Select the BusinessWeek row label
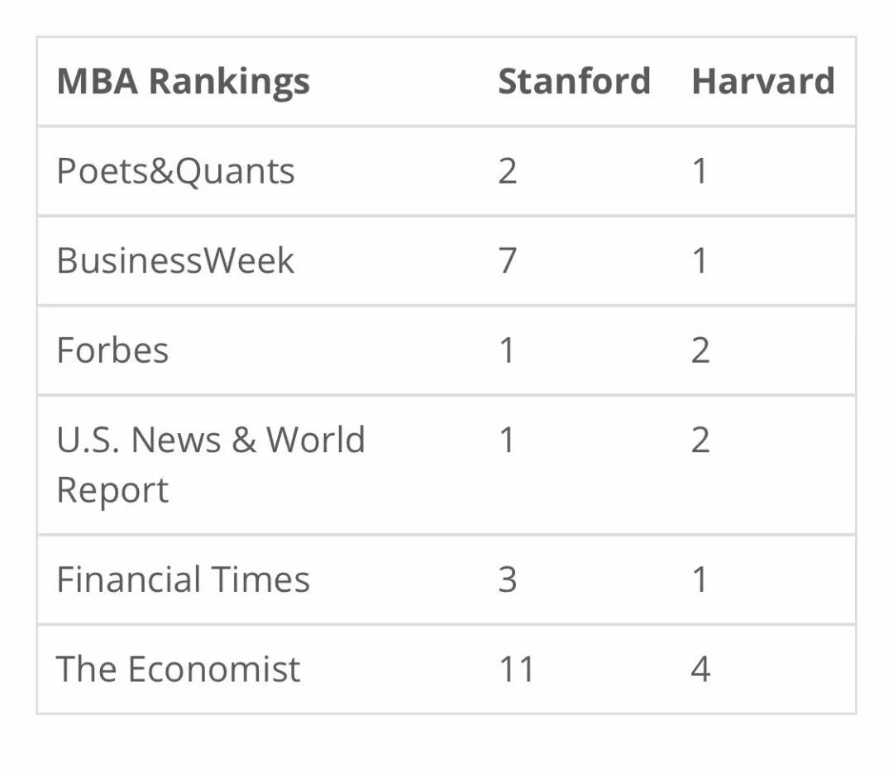Viewport: 893px width, 772px height. click(x=175, y=260)
